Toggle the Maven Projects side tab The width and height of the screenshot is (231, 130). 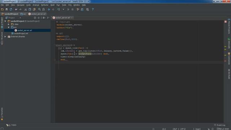pyautogui.click(x=229, y=26)
